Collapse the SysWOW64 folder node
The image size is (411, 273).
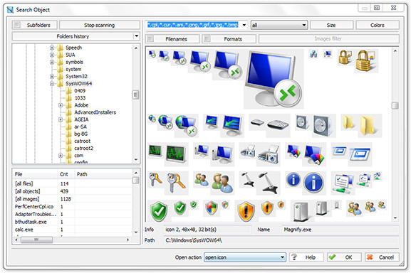52,84
